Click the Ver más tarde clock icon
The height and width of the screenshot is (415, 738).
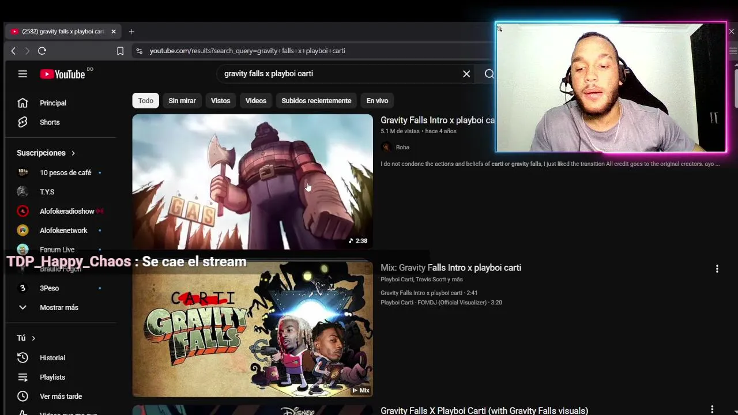[x=22, y=396]
